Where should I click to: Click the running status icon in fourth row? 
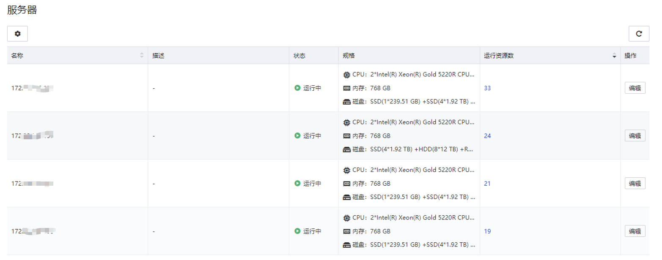pos(297,231)
